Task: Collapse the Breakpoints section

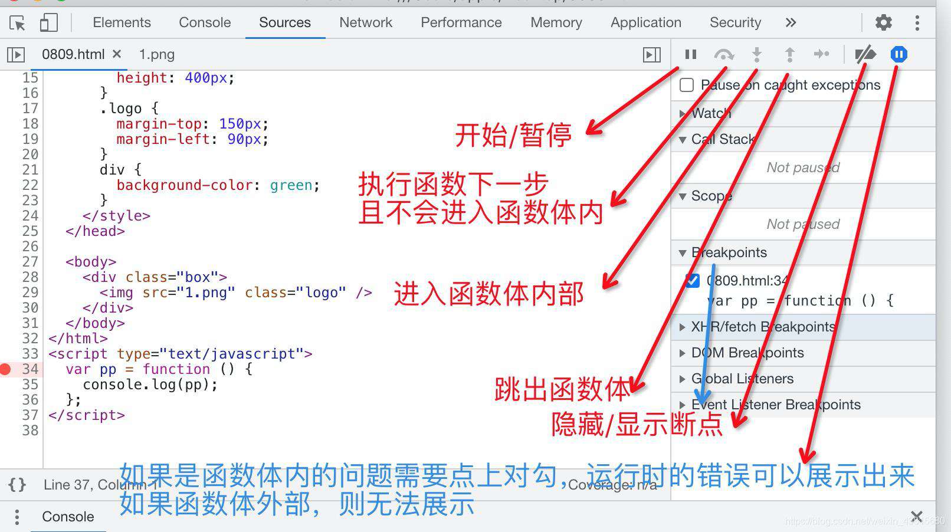Action: coord(683,253)
